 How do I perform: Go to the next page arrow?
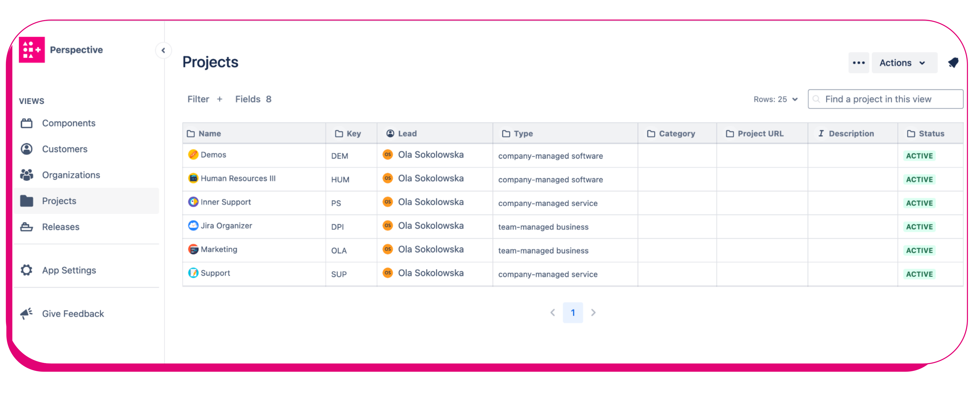pos(593,313)
